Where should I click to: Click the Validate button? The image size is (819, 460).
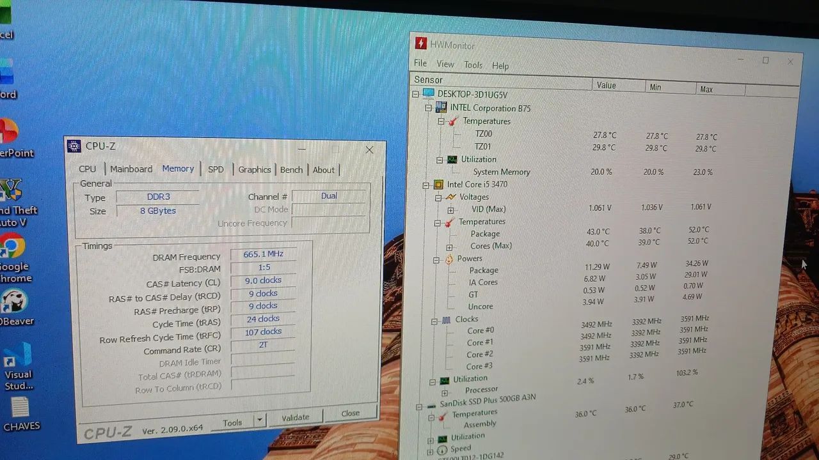click(x=296, y=417)
